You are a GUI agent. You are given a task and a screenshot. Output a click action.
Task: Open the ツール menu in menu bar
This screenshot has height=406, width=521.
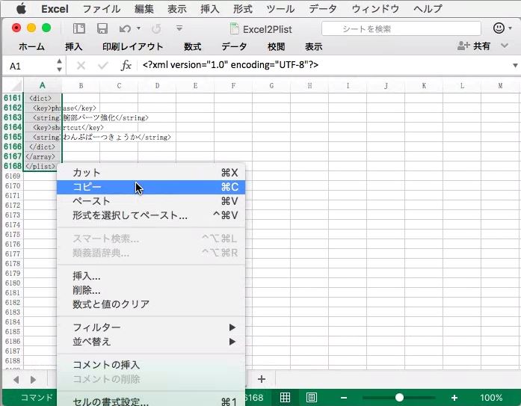[x=280, y=9]
